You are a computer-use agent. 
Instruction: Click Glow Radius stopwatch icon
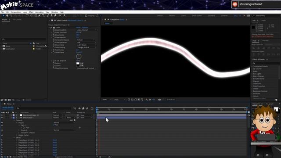coord(54,35)
